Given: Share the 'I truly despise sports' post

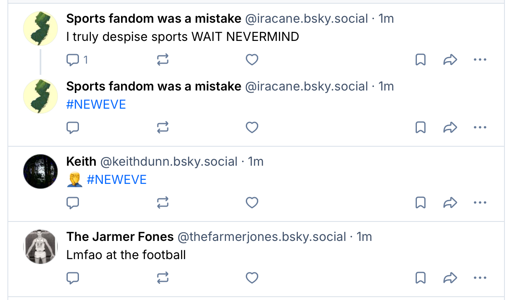Looking at the screenshot, I should click(x=450, y=60).
